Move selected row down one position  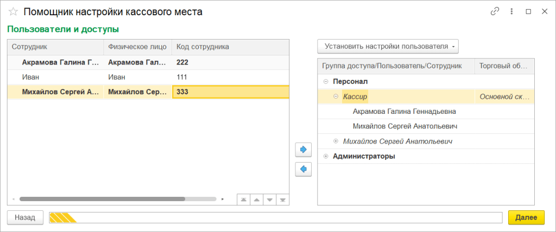269,199
